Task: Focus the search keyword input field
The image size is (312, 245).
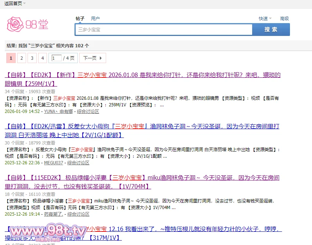Action: click(x=164, y=30)
